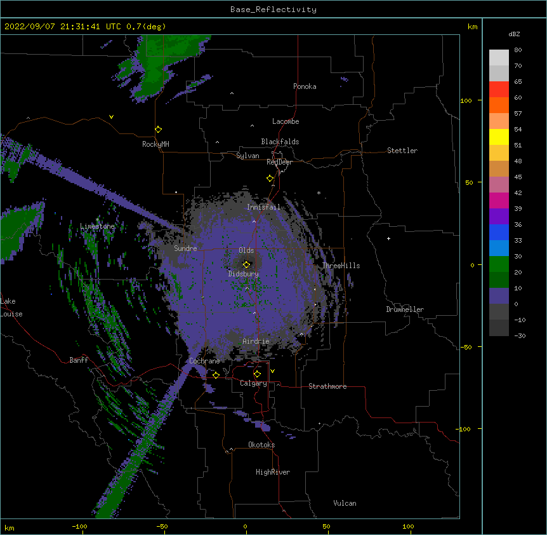Click the Blackfalds town label
547x535 pixels.
tap(280, 142)
